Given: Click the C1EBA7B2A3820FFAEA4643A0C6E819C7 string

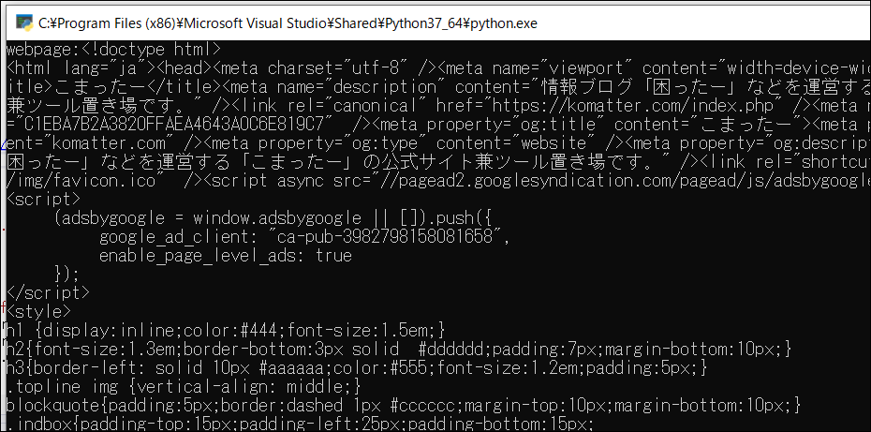Looking at the screenshot, I should 176,125.
